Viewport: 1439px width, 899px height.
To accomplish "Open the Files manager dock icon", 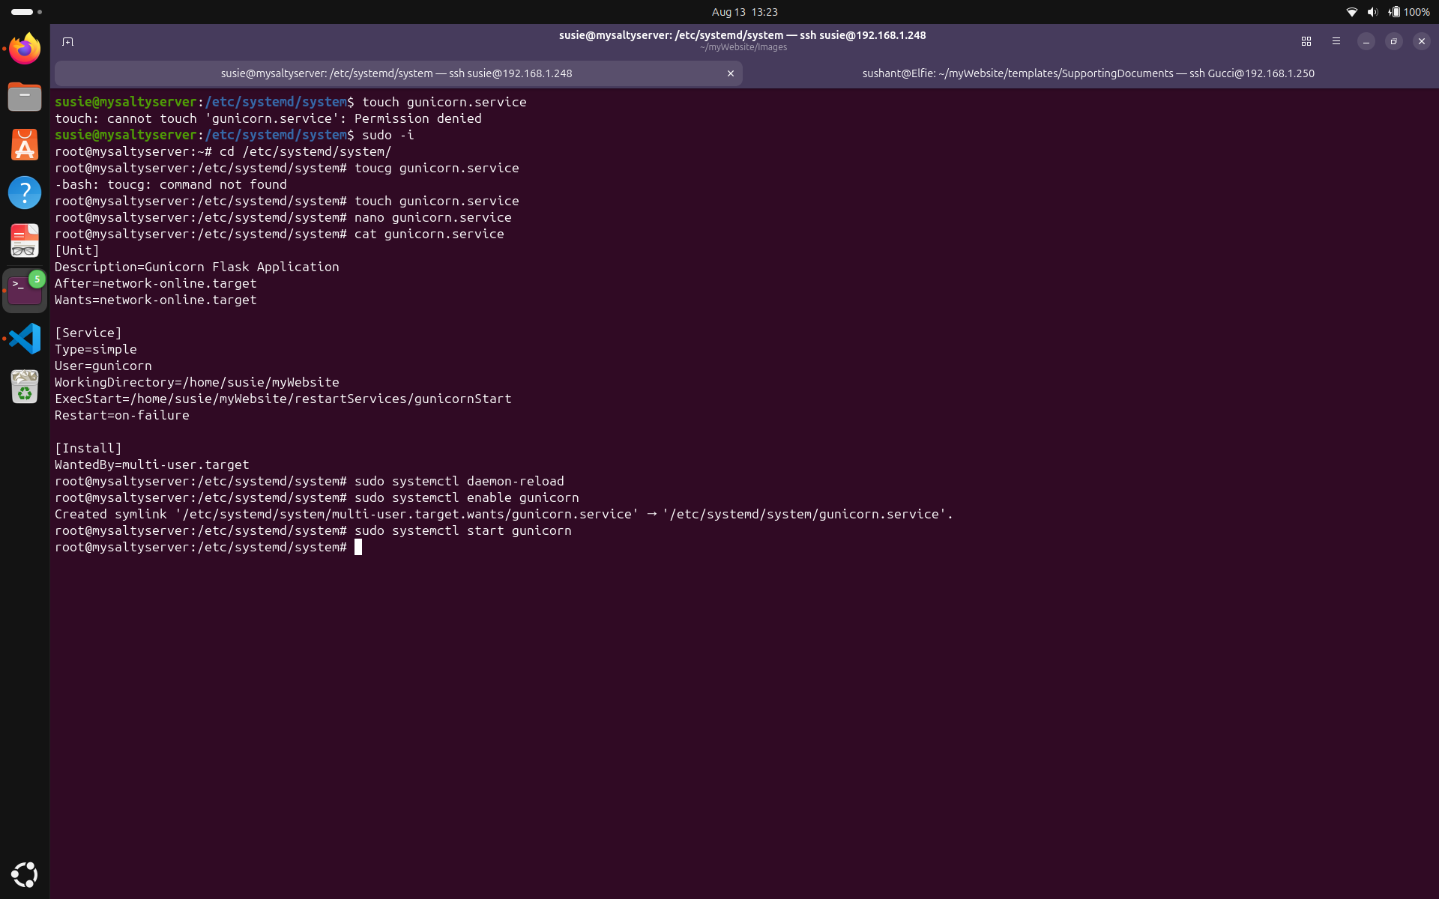I will point(25,97).
